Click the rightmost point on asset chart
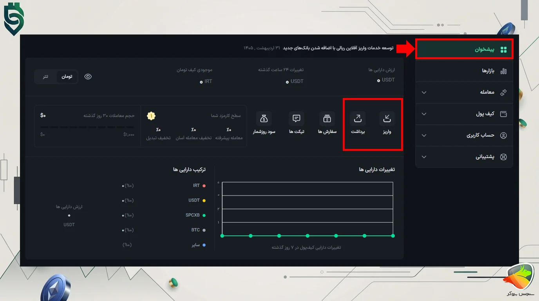This screenshot has width=539, height=301. click(x=393, y=236)
